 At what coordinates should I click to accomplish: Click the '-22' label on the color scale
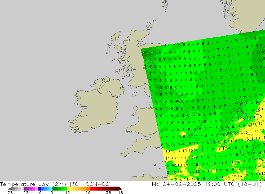click(x=24, y=193)
